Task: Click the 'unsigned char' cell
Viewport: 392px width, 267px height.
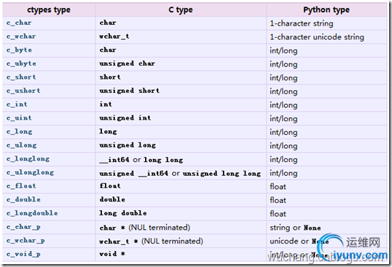Action: tap(128, 63)
